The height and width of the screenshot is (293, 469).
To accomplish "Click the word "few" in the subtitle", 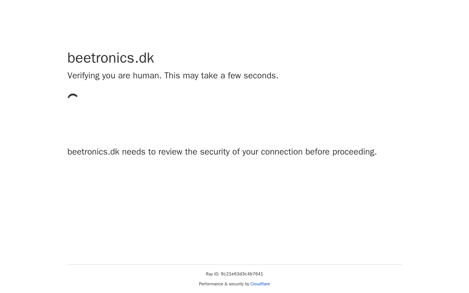I will tap(234, 76).
